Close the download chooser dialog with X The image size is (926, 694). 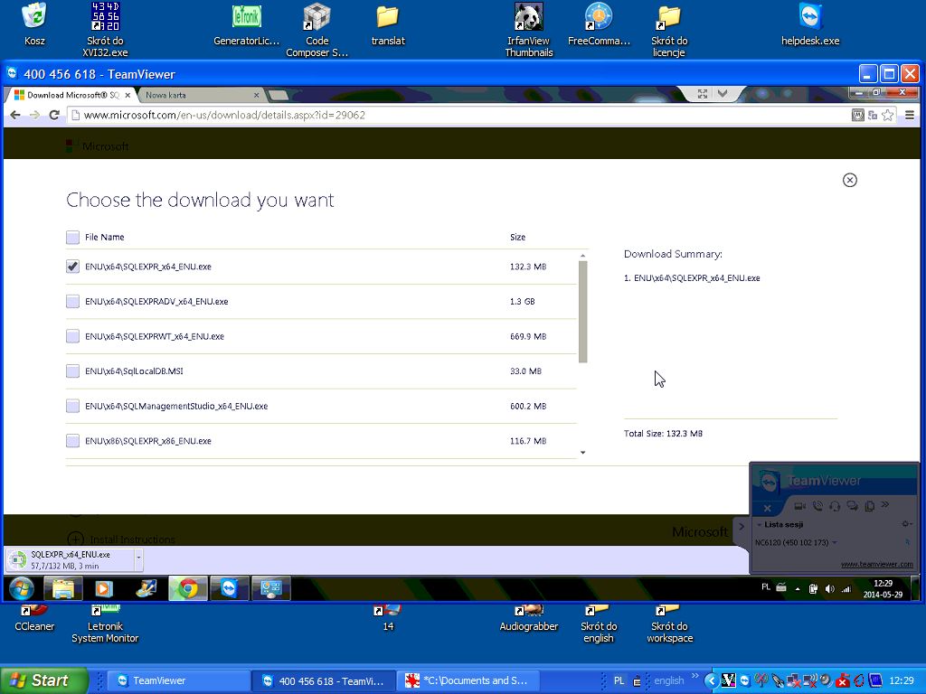849,180
